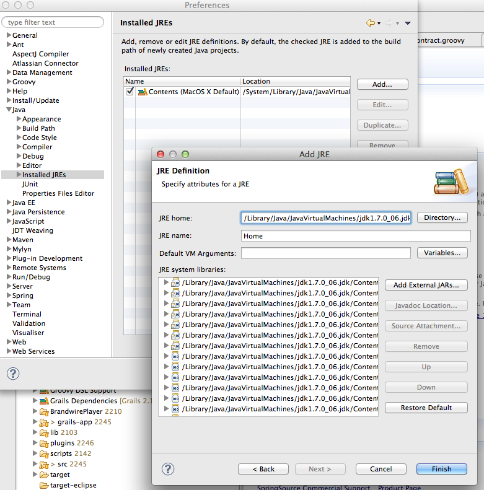Image resolution: width=484 pixels, height=490 pixels.
Task: Click the Directory... button beside JRE home
Action: click(x=442, y=217)
